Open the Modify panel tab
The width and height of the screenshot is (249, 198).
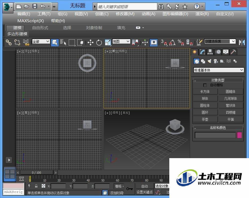click(x=202, y=52)
